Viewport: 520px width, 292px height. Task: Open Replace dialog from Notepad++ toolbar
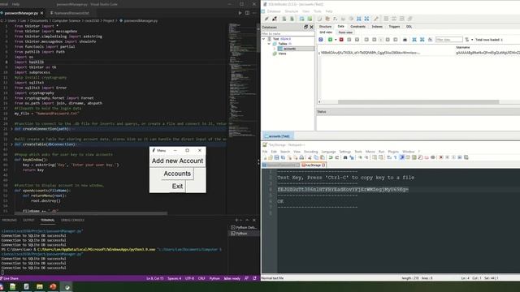pyautogui.click(x=352, y=157)
